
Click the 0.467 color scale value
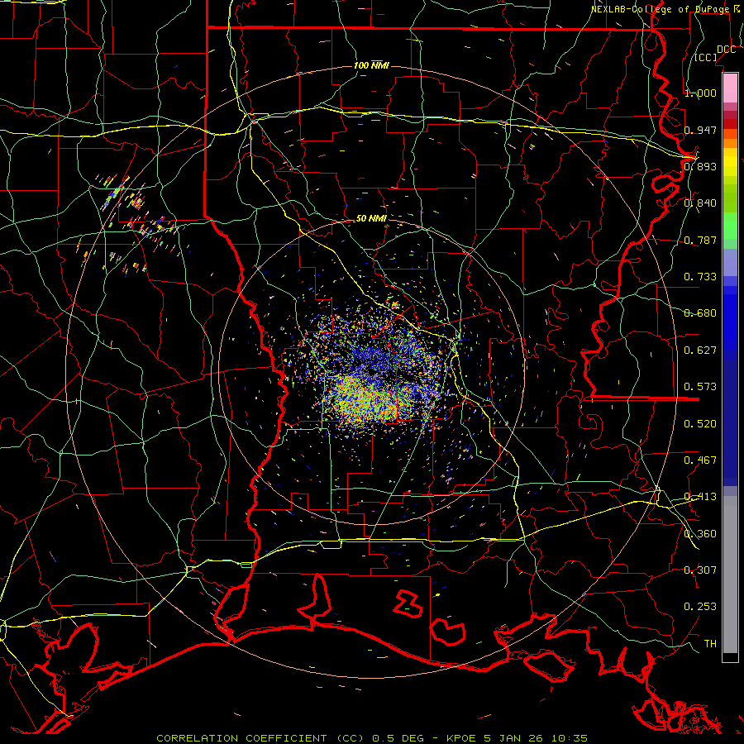pyautogui.click(x=700, y=460)
